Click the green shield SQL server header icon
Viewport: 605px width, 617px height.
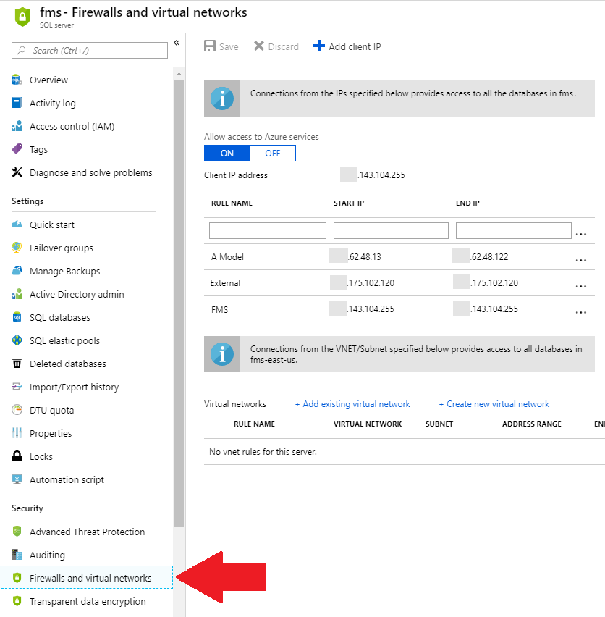(x=22, y=17)
